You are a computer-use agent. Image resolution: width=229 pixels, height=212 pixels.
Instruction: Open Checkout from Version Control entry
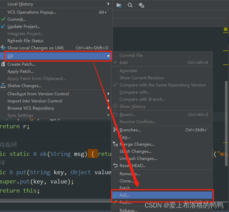[x=56, y=94]
